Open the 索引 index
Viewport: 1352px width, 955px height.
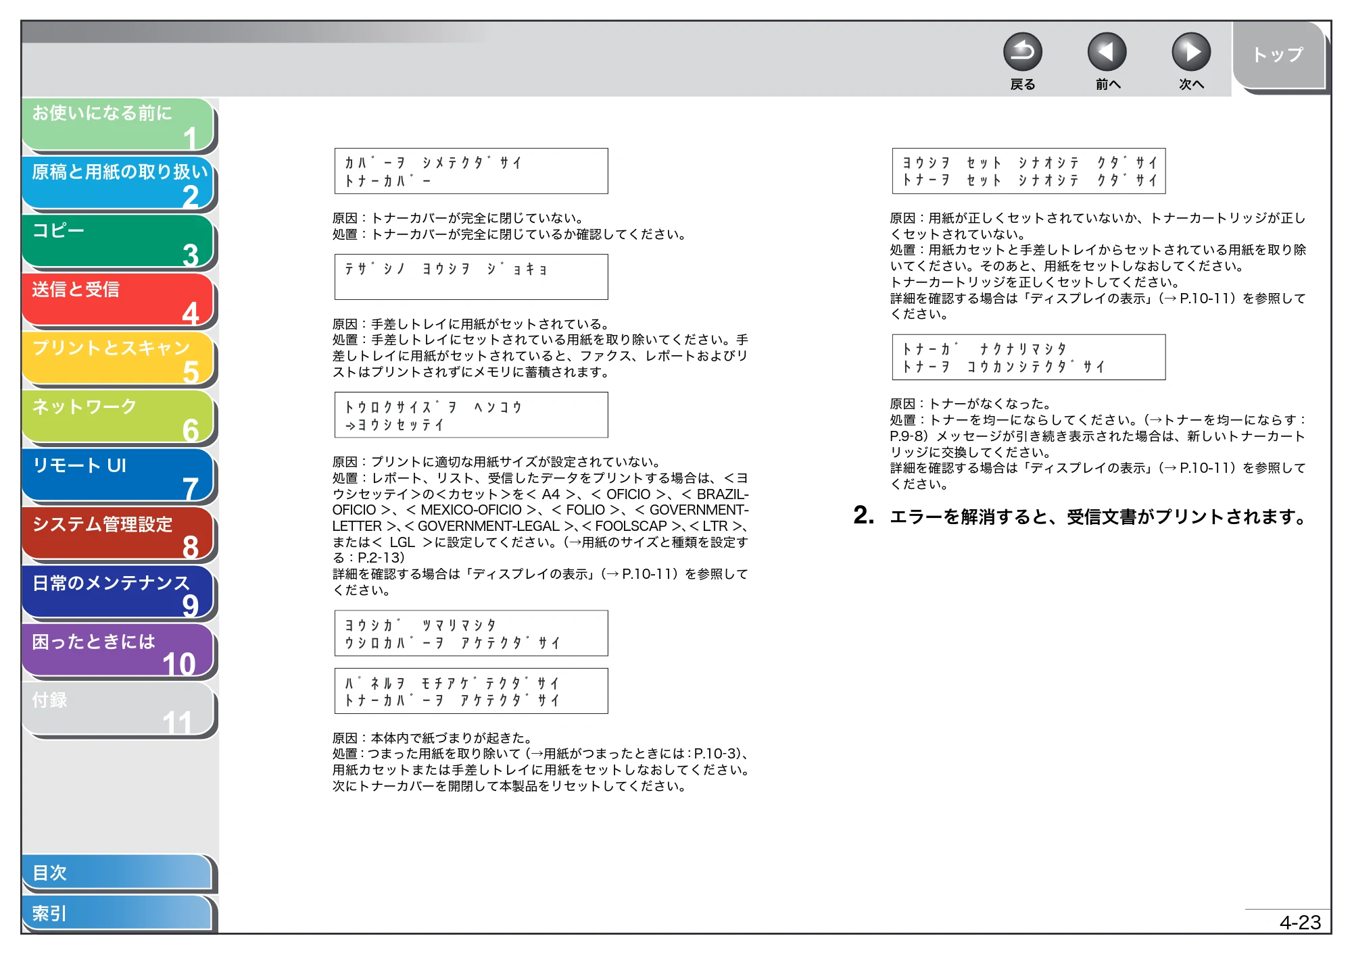point(118,913)
